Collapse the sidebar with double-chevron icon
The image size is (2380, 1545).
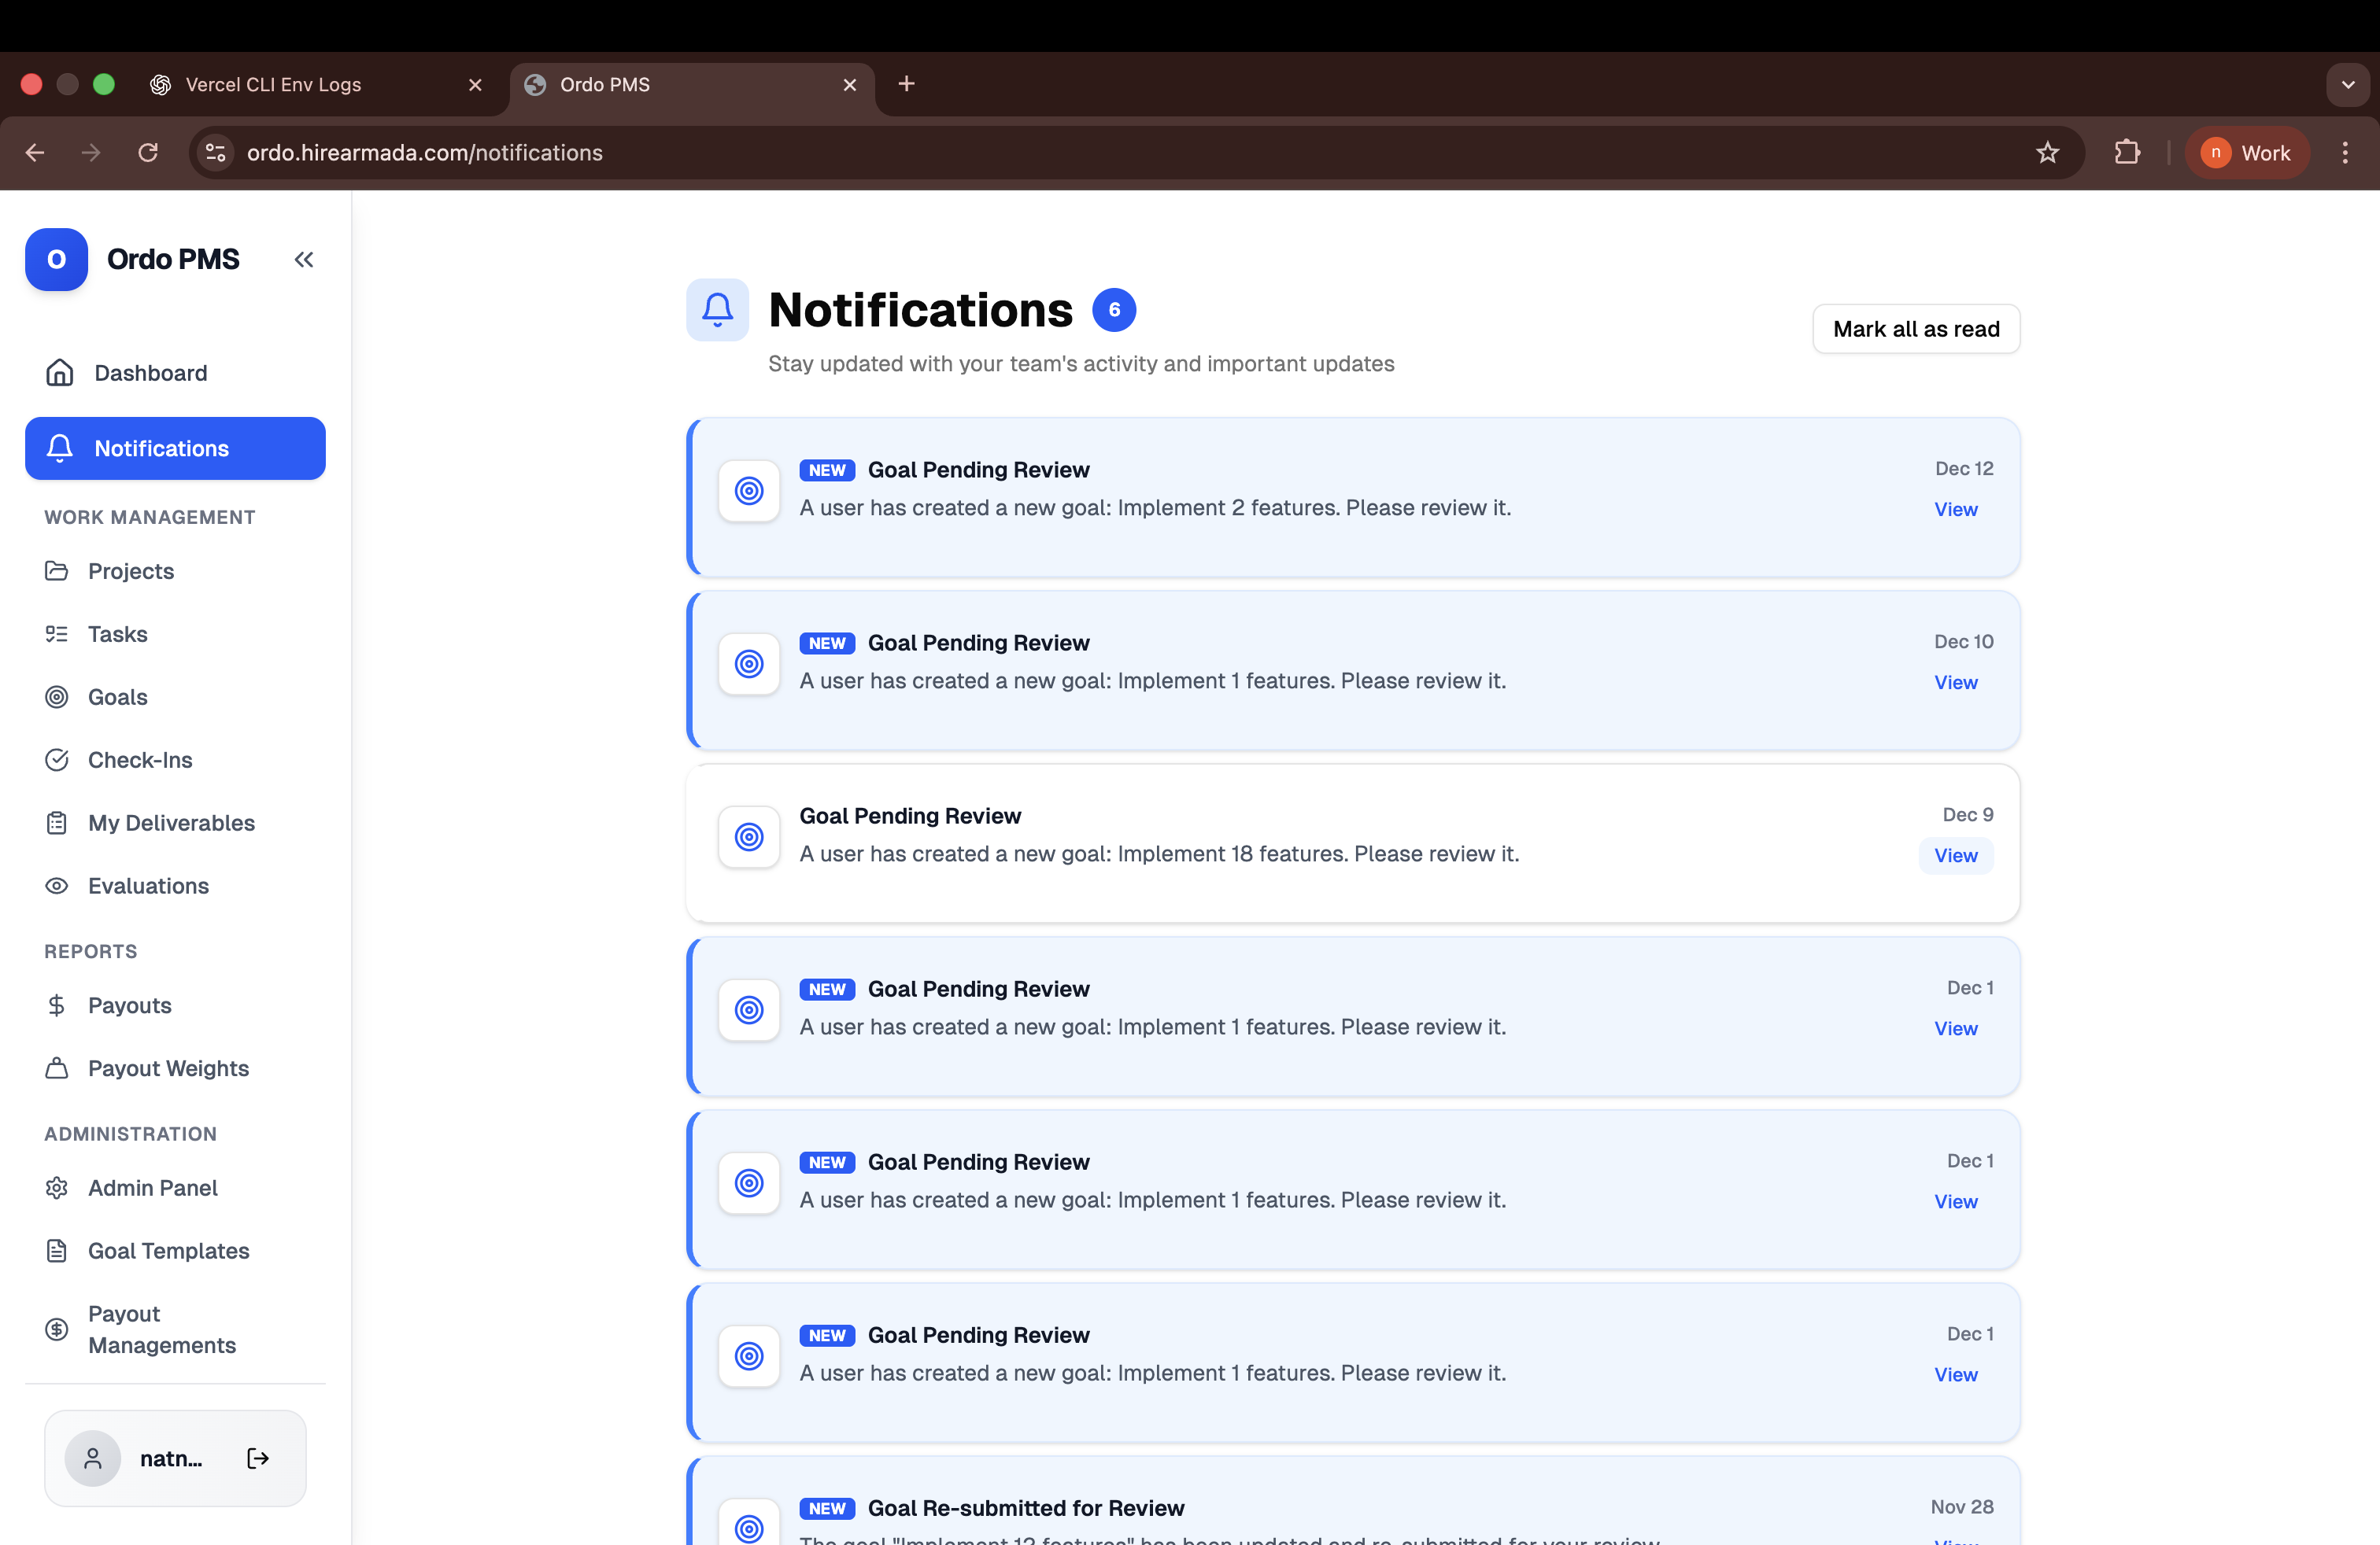pyautogui.click(x=304, y=260)
